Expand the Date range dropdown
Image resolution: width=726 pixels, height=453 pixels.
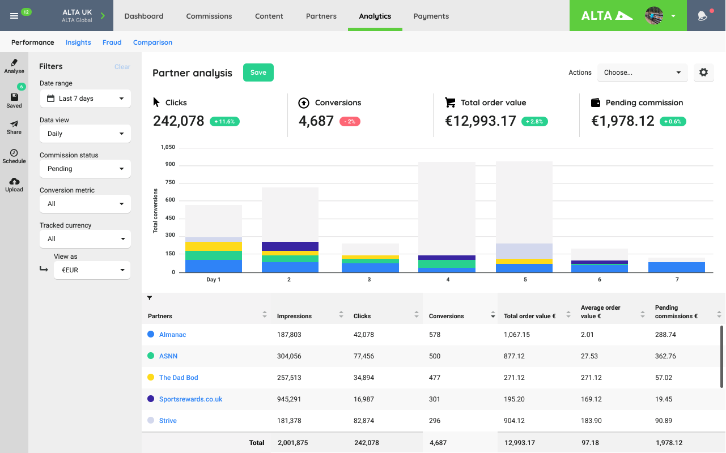(85, 98)
